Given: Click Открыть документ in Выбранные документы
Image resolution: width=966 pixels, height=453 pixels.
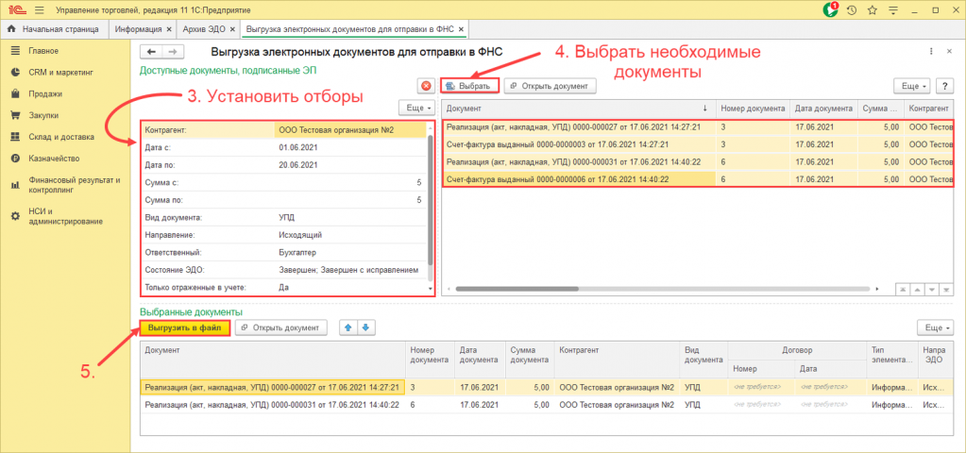Looking at the screenshot, I should [x=281, y=328].
